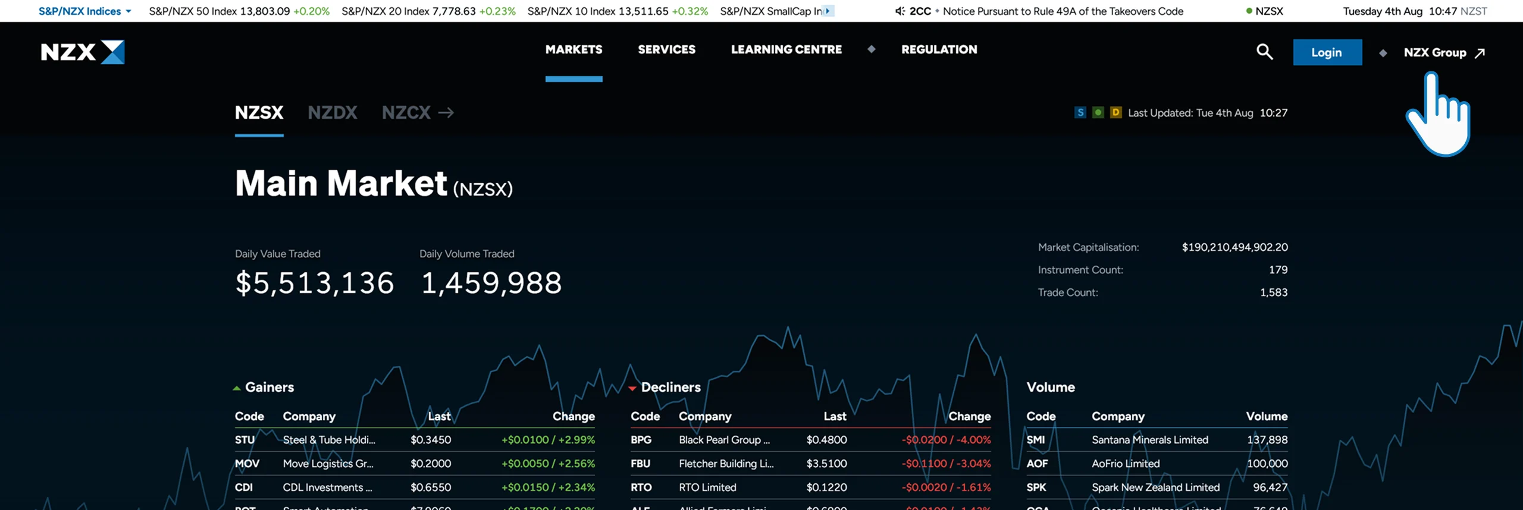Open Santana Minerals Limited company

click(1150, 440)
